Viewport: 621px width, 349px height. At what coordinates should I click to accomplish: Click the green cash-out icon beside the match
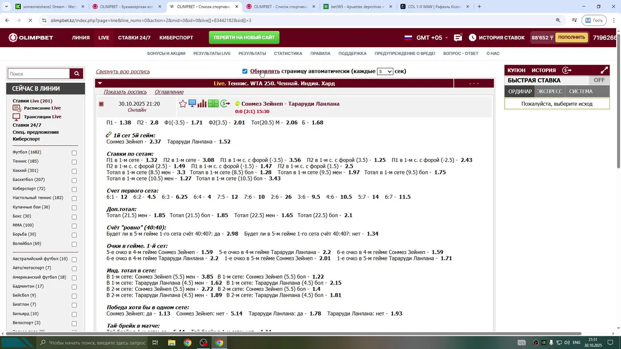(225, 103)
